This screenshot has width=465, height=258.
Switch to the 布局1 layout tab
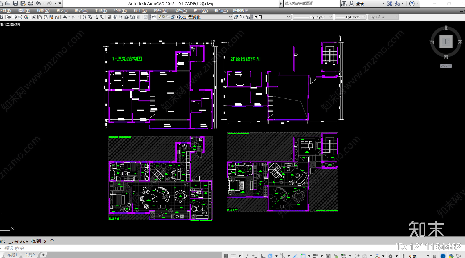tap(12, 255)
